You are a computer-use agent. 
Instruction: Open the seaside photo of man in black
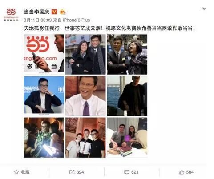(x=127, y=96)
